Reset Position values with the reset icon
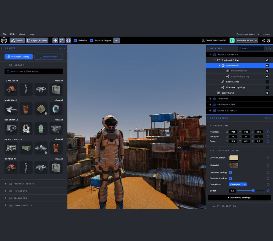273x241 pixels. point(268,132)
